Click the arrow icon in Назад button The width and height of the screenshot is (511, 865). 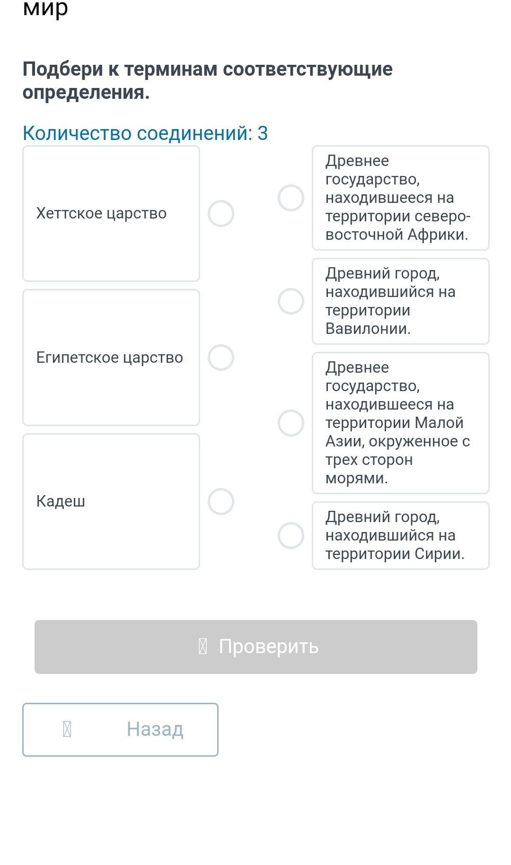point(67,729)
